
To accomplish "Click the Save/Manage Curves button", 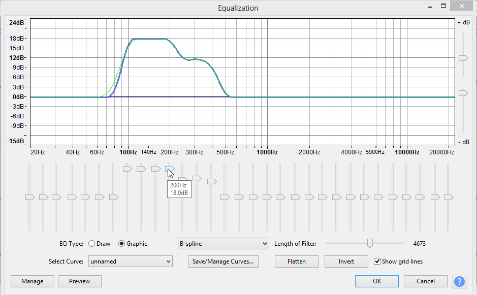I will coord(223,261).
